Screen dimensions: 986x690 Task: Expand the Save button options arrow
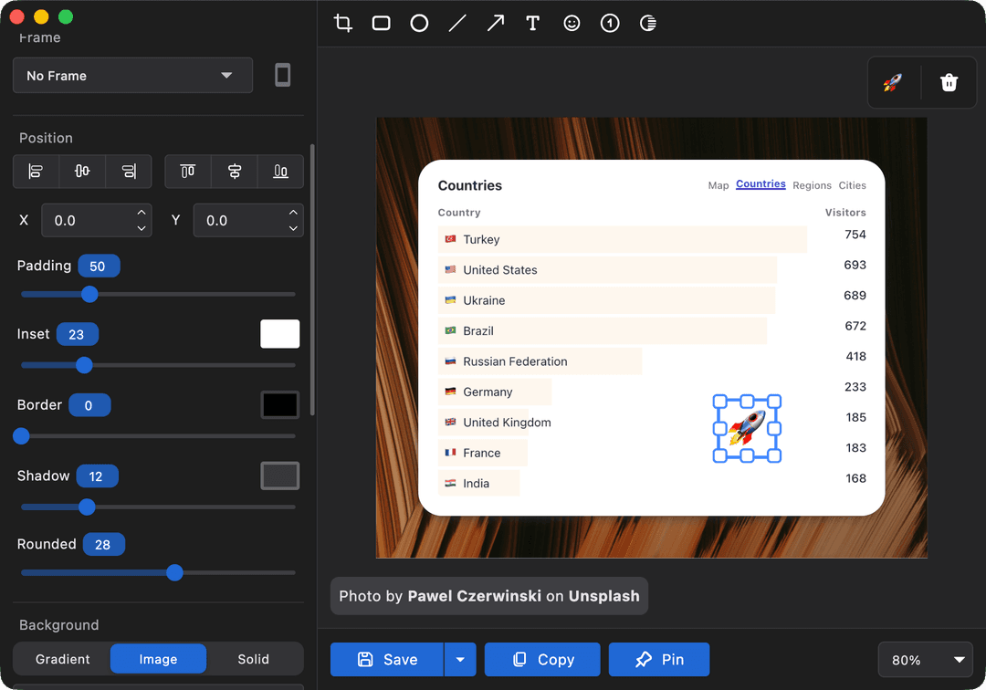click(460, 659)
